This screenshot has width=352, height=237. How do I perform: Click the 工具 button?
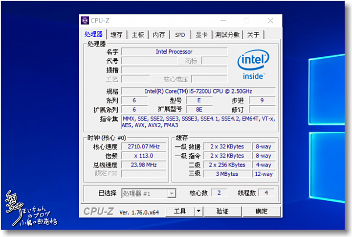point(180,211)
